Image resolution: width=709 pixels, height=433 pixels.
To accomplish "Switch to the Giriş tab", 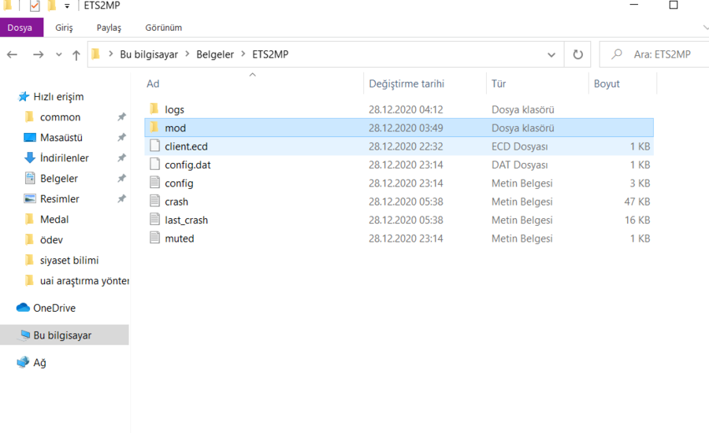I will point(64,28).
